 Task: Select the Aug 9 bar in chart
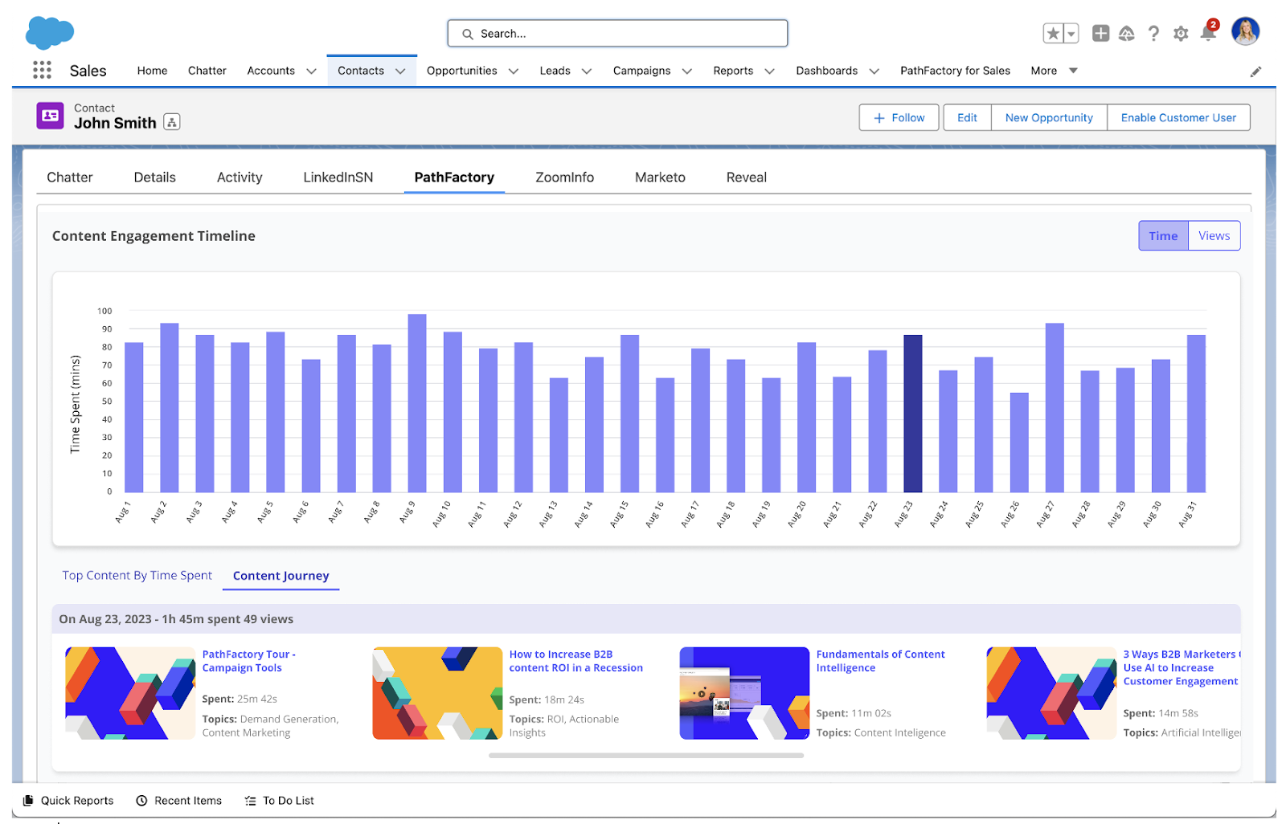(417, 403)
